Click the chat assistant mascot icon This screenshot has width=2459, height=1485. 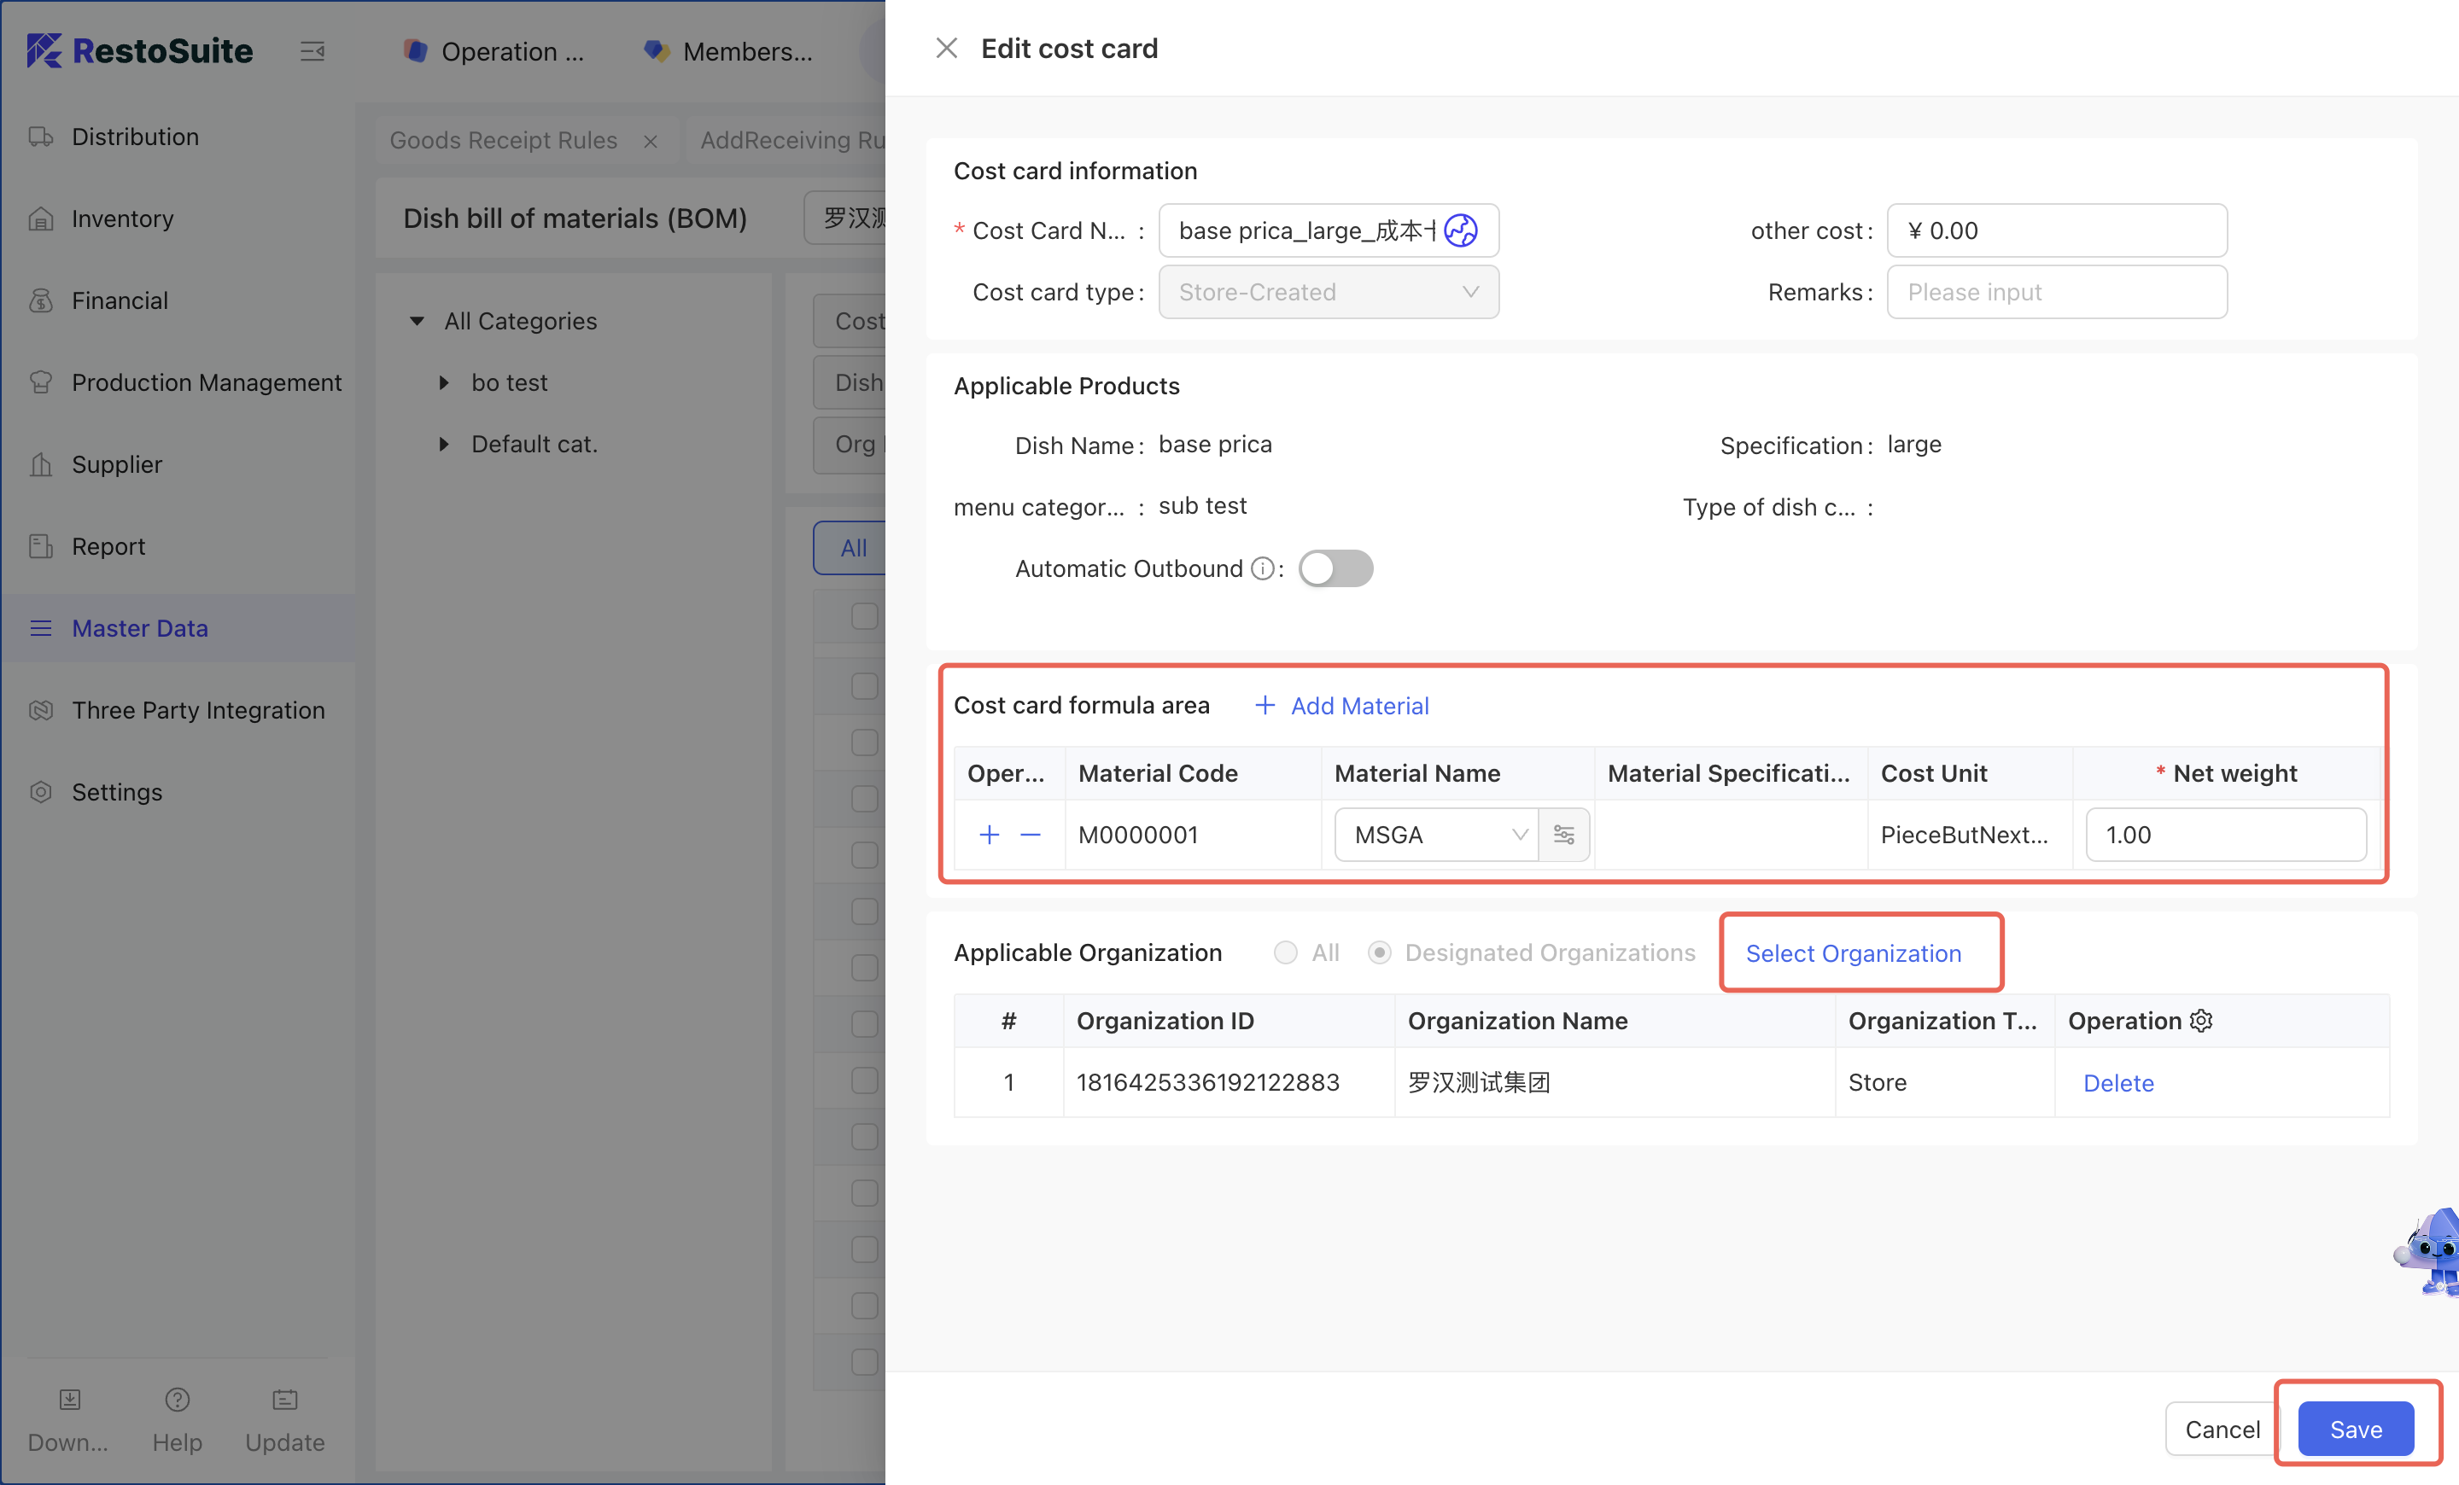point(2432,1252)
